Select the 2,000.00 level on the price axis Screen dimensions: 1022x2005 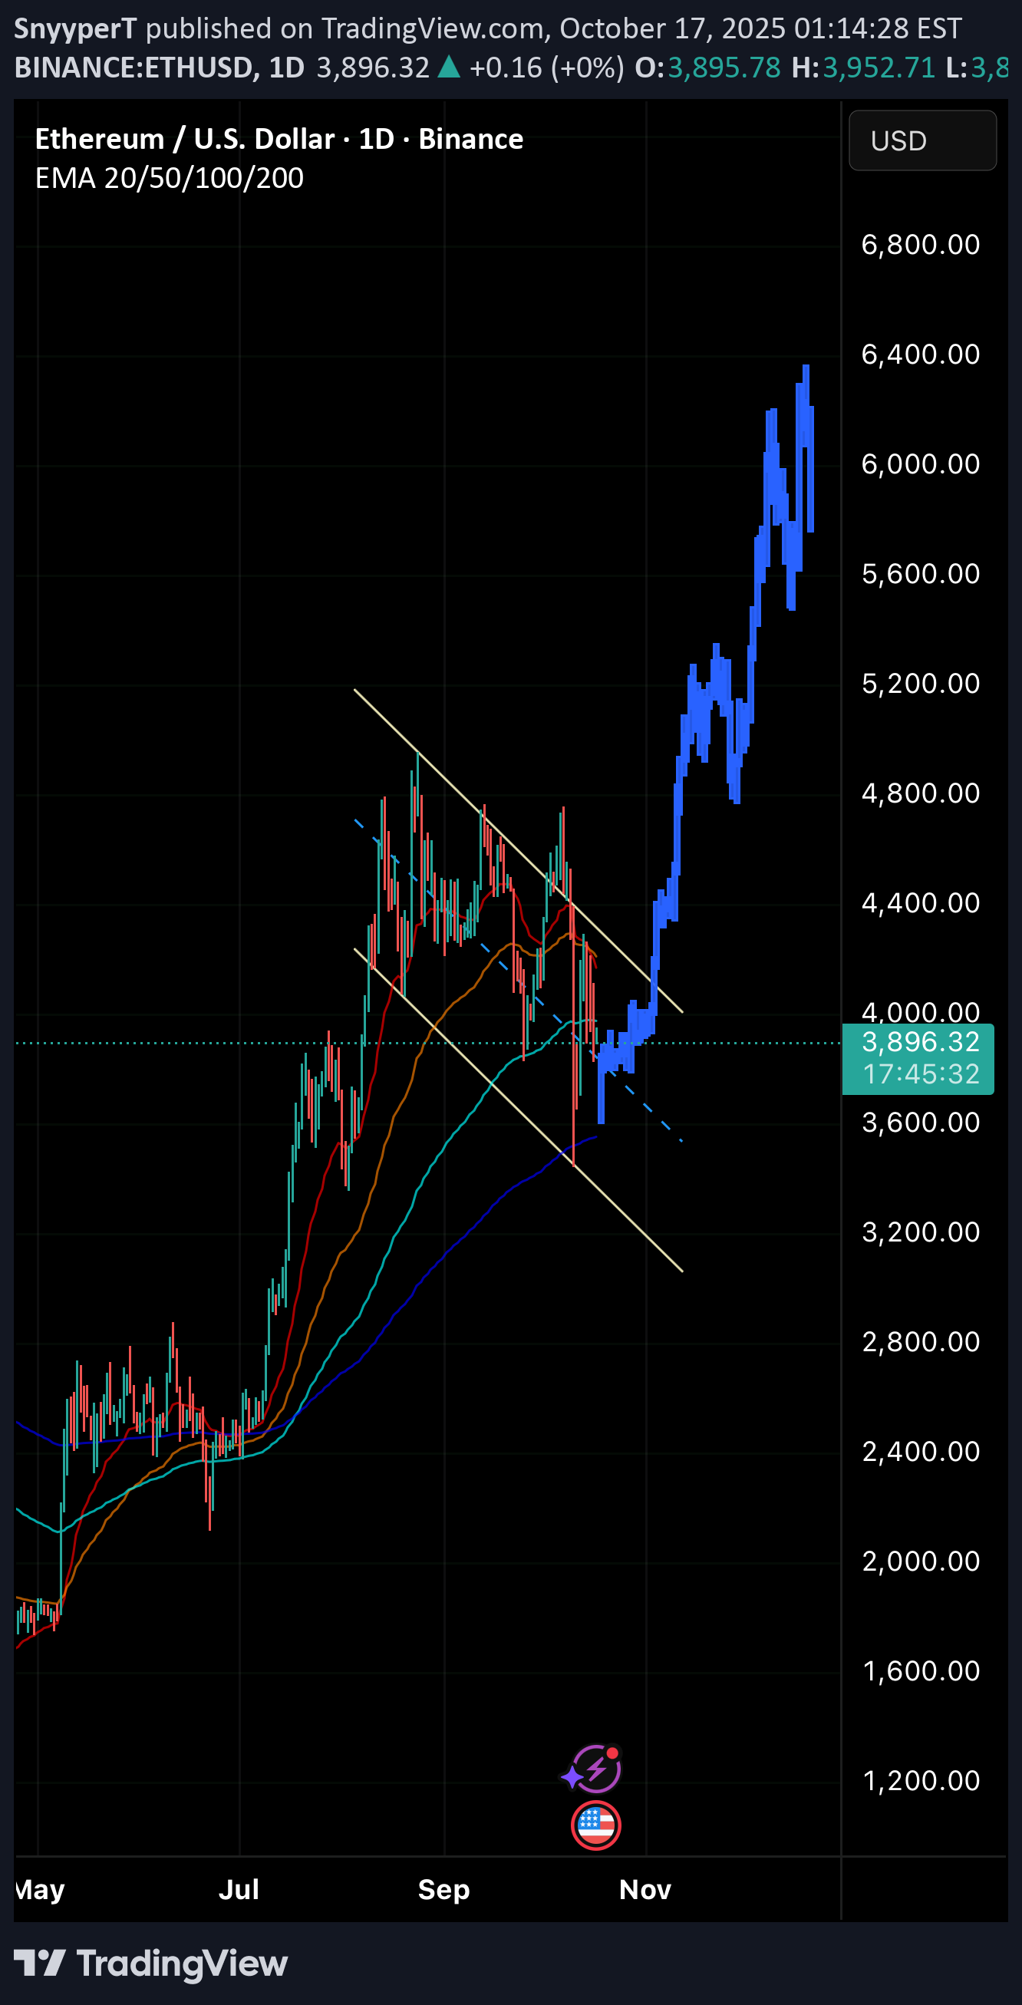[920, 1561]
